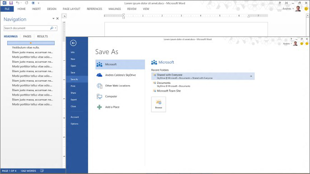Open the PAGE LAYOUT ribbon tab

(71, 9)
